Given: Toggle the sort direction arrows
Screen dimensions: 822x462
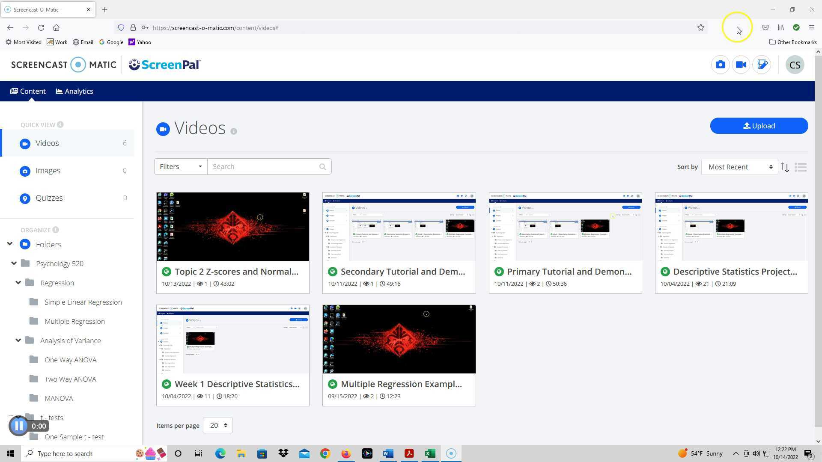Looking at the screenshot, I should tap(784, 167).
